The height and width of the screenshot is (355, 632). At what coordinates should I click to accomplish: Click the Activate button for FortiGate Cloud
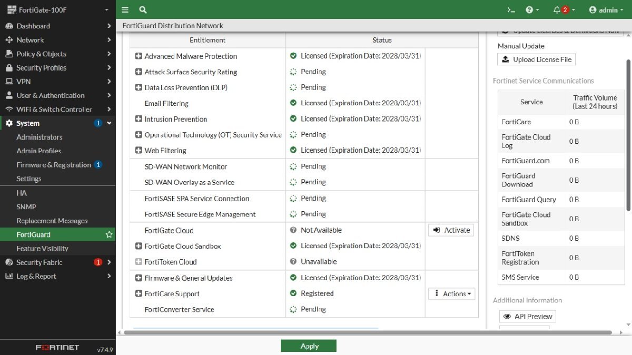point(451,230)
